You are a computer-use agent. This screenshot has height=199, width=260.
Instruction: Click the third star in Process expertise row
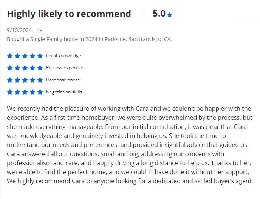[x=25, y=68]
